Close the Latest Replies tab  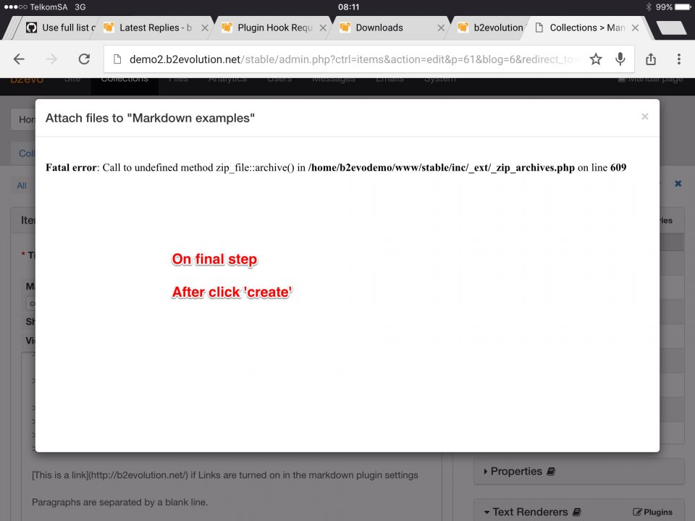(205, 28)
